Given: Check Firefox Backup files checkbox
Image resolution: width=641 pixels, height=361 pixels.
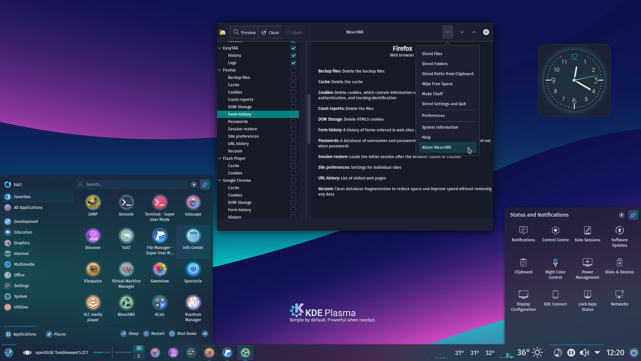Looking at the screenshot, I should (x=293, y=78).
